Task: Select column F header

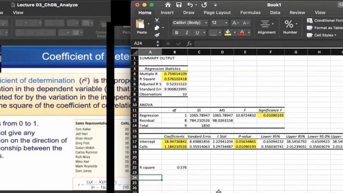Action: point(271,52)
